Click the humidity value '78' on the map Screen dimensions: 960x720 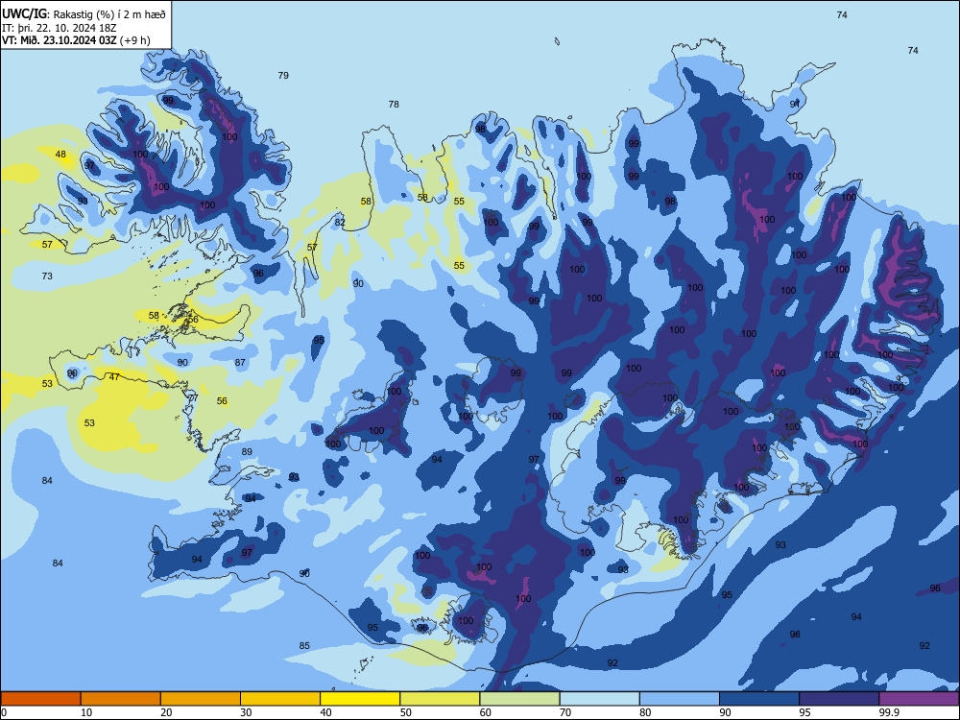pos(394,104)
